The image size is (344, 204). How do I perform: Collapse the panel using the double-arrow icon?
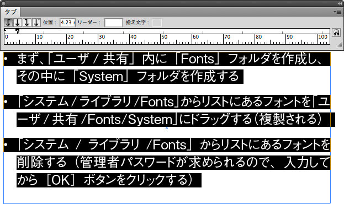340,3
